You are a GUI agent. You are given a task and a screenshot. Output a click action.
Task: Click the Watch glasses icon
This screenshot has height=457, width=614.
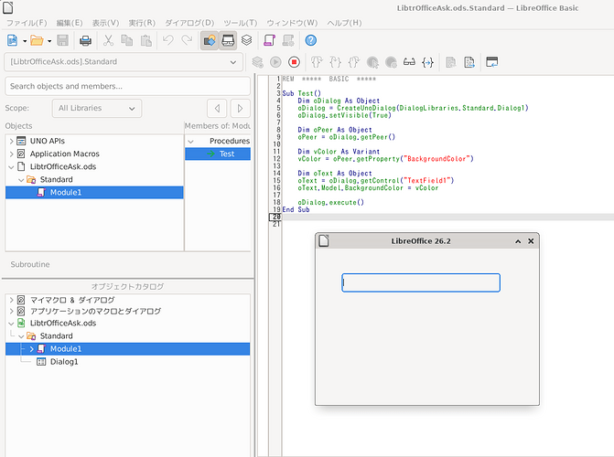point(409,62)
